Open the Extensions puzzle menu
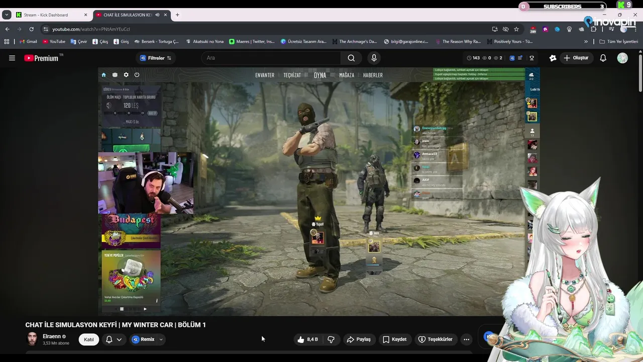643x362 pixels. coord(593,29)
